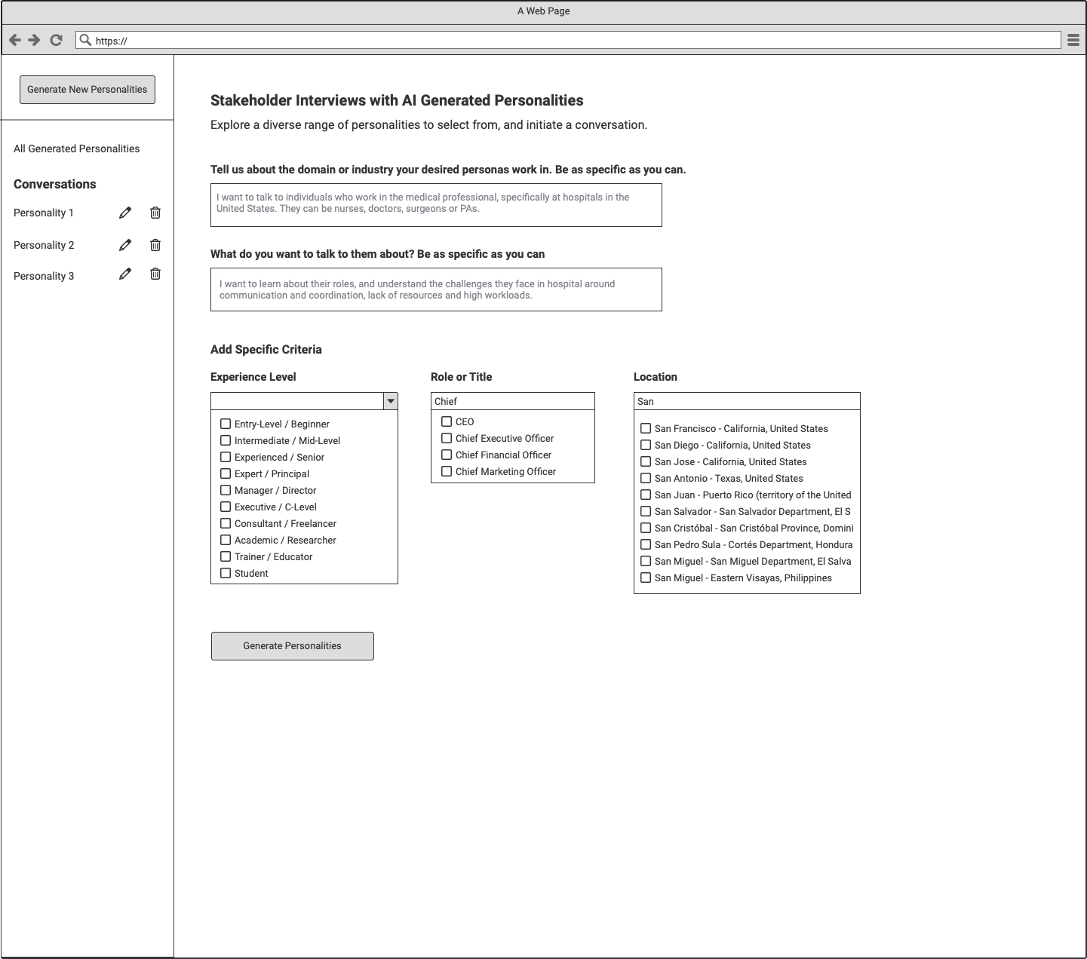Edit Personality 2 with pencil icon
The height and width of the screenshot is (959, 1087).
[125, 245]
